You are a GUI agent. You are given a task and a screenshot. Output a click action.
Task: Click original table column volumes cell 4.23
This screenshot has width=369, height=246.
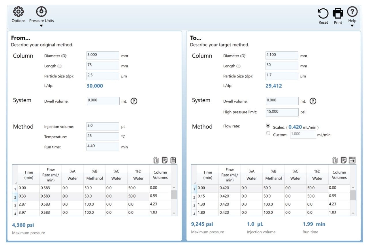point(160,205)
